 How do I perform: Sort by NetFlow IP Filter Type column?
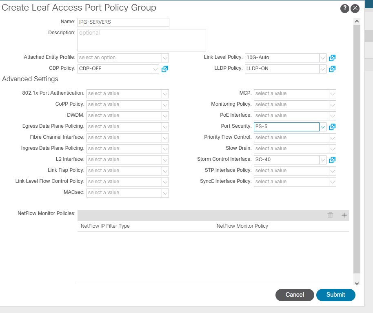click(x=105, y=226)
